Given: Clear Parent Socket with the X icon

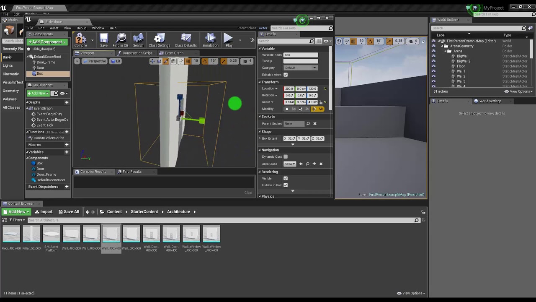Looking at the screenshot, I should pyautogui.click(x=315, y=124).
